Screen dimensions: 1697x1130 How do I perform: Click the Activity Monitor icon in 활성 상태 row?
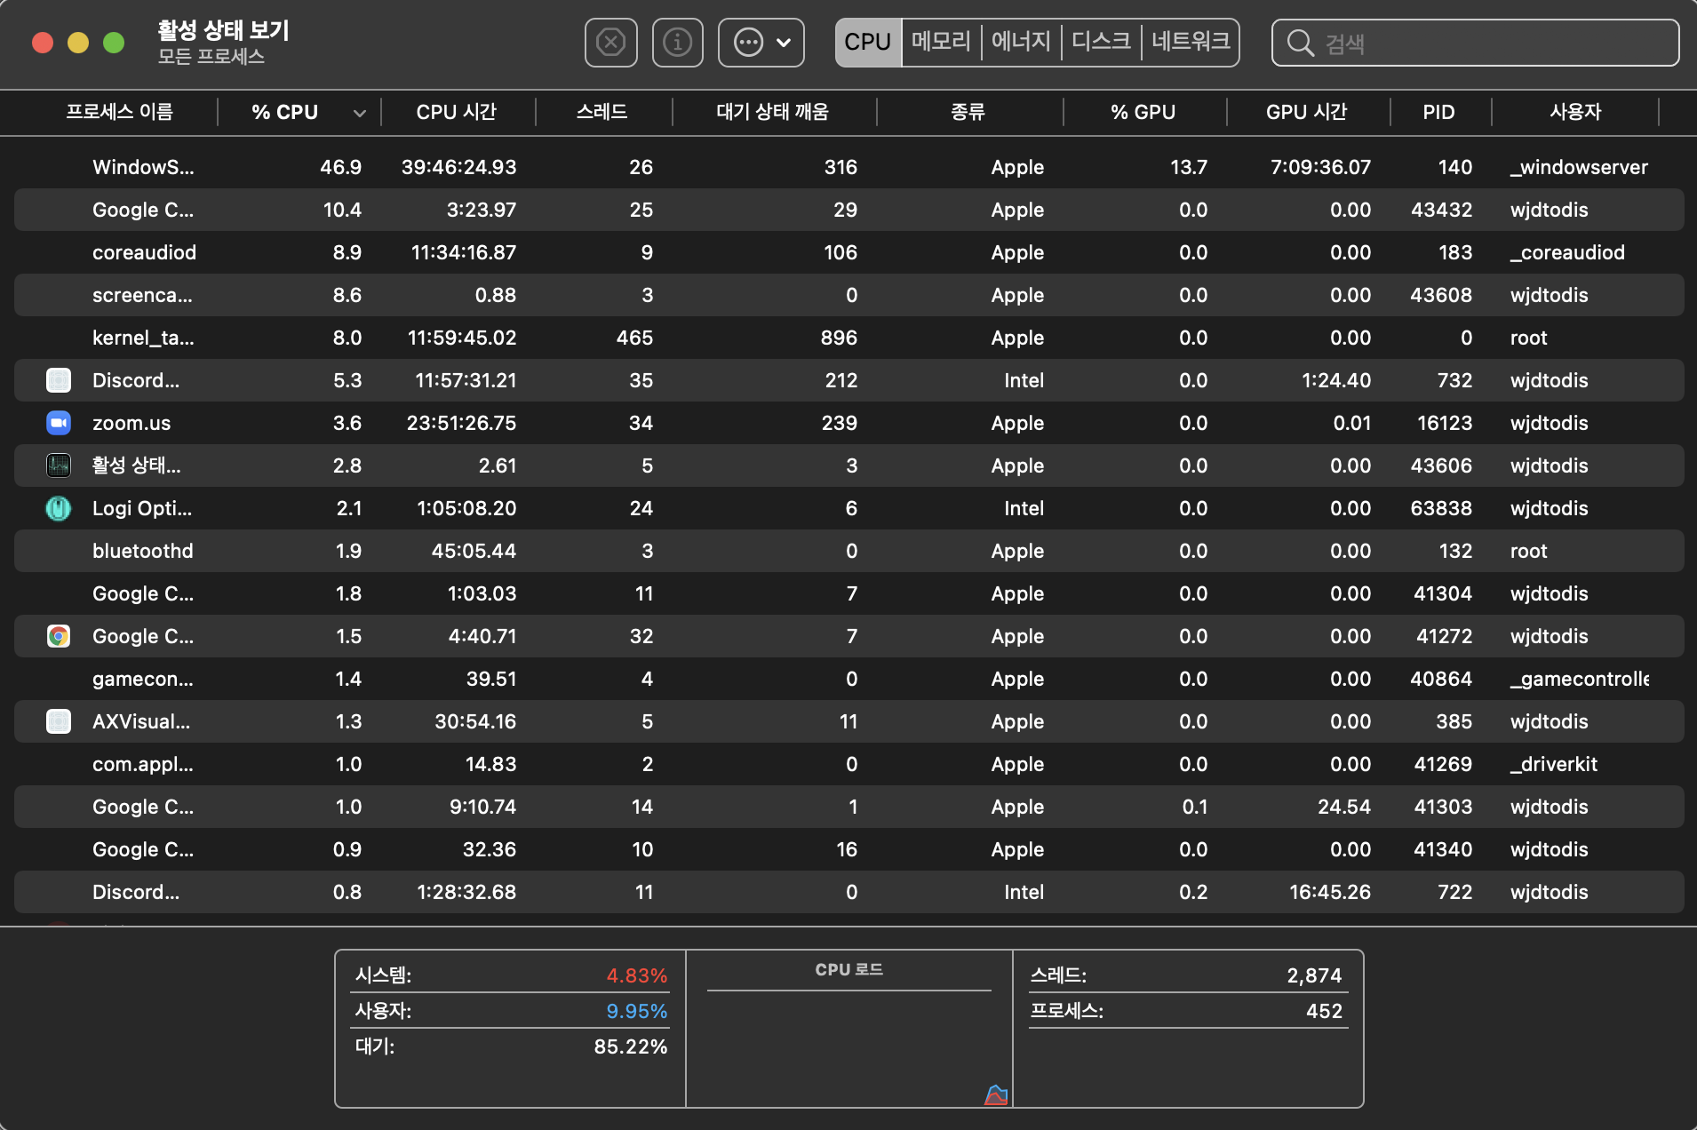(59, 466)
